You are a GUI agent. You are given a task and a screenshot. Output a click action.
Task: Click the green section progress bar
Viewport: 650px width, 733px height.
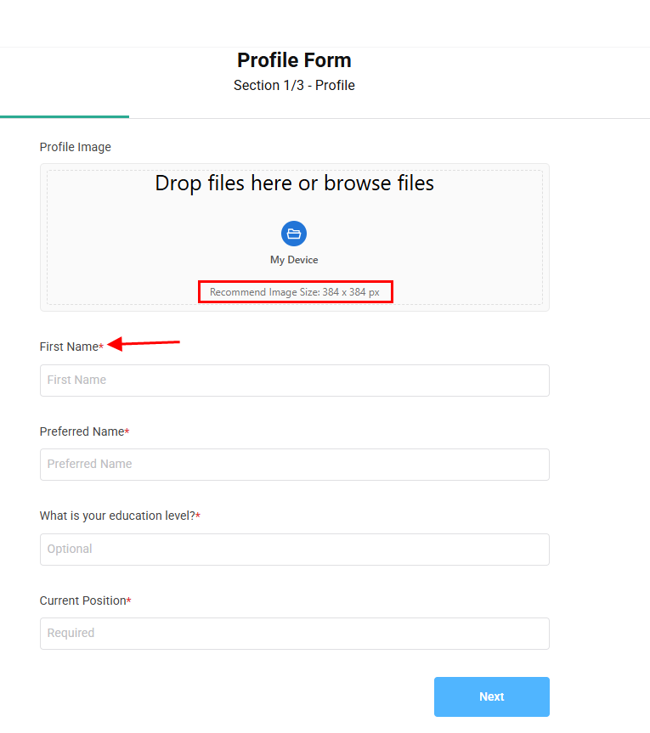[65, 116]
